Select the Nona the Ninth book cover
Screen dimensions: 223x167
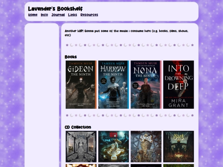point(146,85)
